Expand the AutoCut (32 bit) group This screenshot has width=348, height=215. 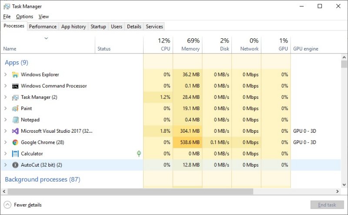6,165
